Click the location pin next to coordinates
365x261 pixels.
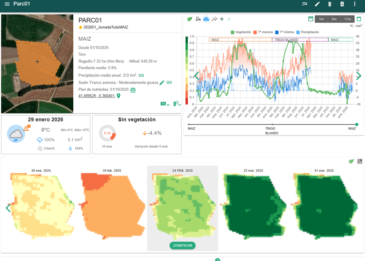pyautogui.click(x=119, y=96)
